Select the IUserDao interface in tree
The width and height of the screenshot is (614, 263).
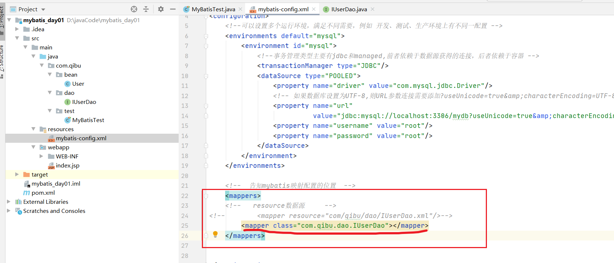click(84, 102)
